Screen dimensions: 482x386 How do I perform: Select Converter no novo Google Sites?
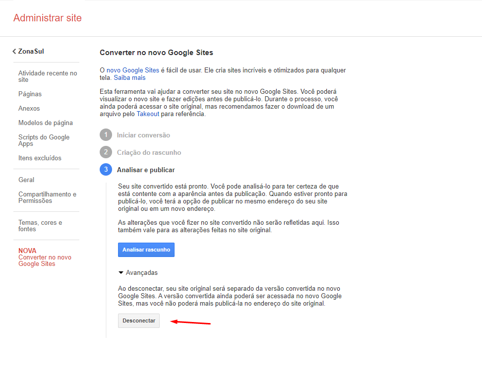[x=45, y=257]
